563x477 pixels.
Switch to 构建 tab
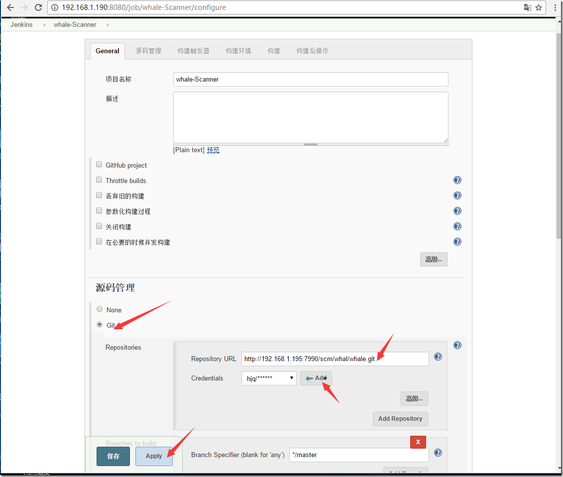pos(274,51)
